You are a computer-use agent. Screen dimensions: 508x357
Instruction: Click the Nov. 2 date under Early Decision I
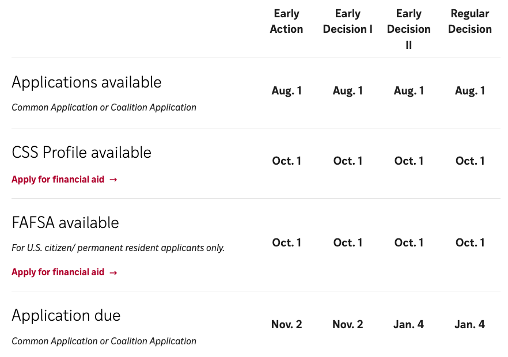(x=348, y=325)
